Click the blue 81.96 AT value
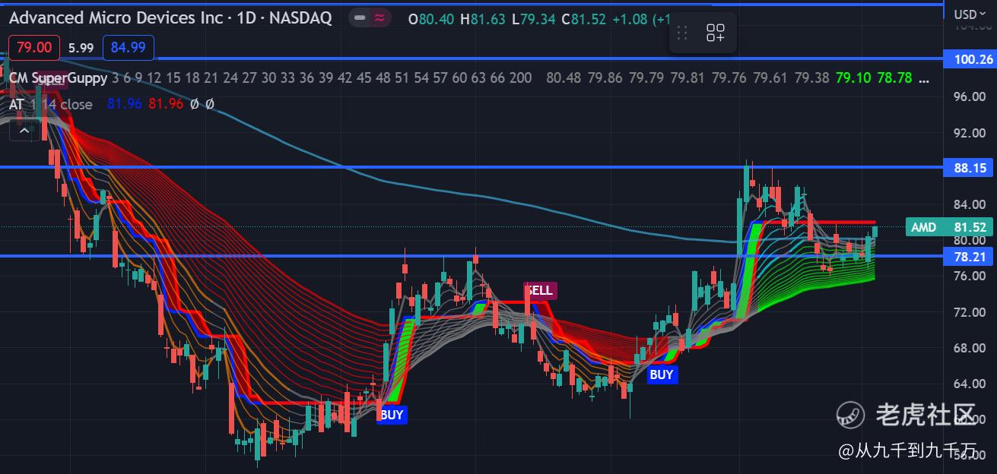Image resolution: width=997 pixels, height=474 pixels. (124, 104)
